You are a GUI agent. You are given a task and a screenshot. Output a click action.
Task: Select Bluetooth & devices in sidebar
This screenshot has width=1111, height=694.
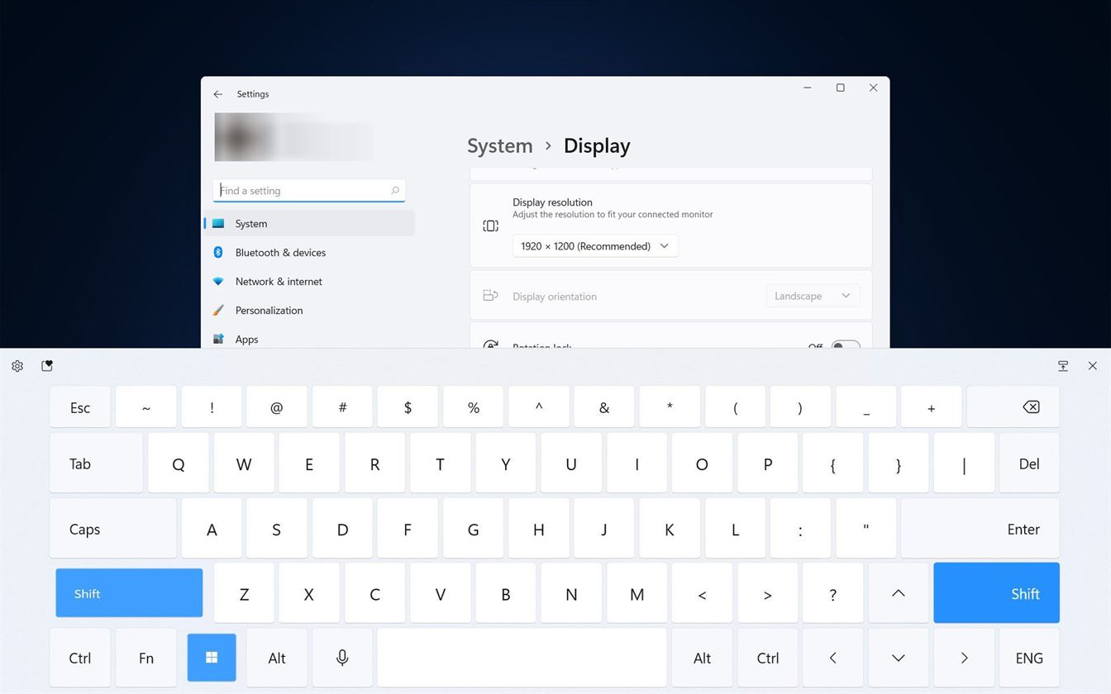coord(280,253)
